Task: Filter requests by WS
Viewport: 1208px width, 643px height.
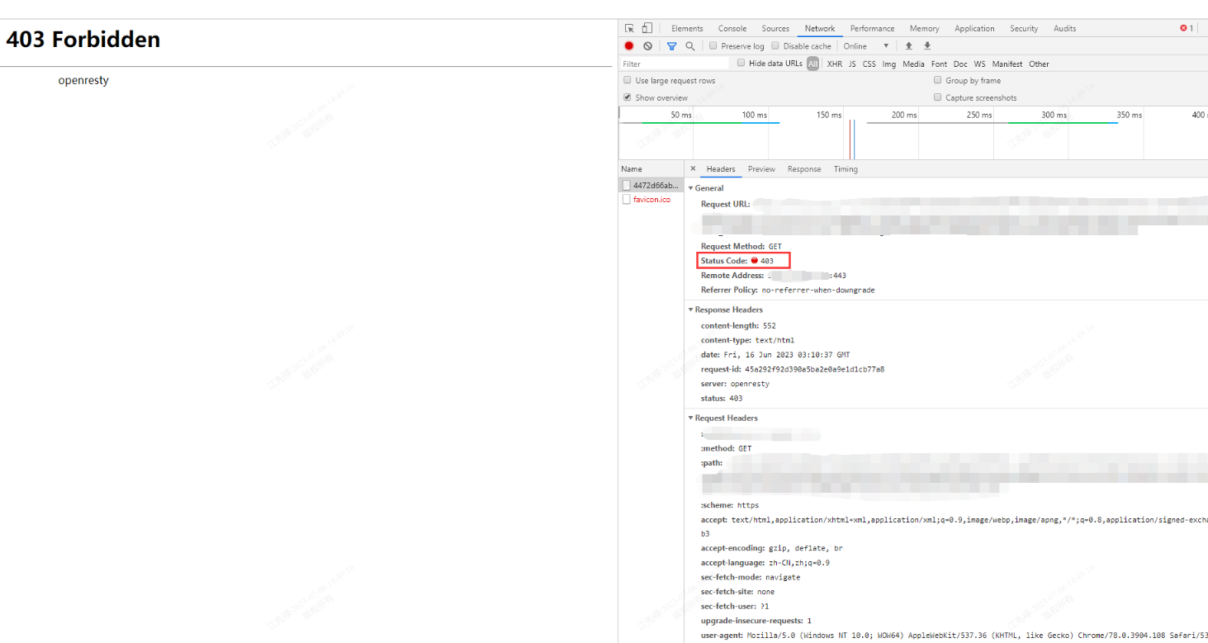Action: 979,64
